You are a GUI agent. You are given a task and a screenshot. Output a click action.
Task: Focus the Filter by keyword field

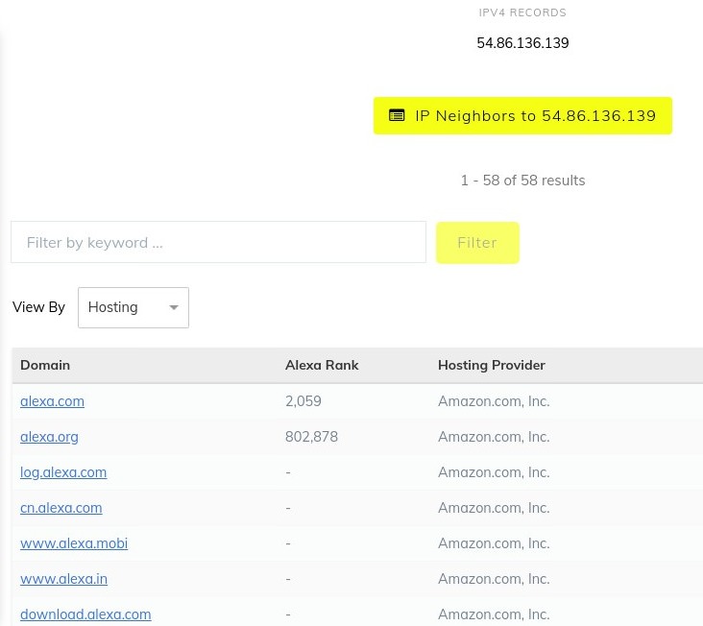218,242
